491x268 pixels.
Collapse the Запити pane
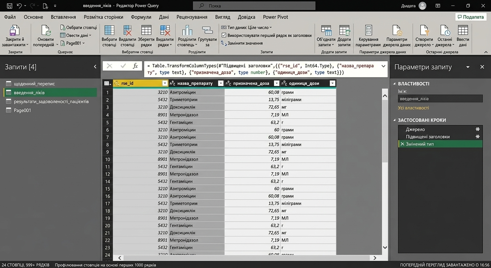(x=95, y=67)
